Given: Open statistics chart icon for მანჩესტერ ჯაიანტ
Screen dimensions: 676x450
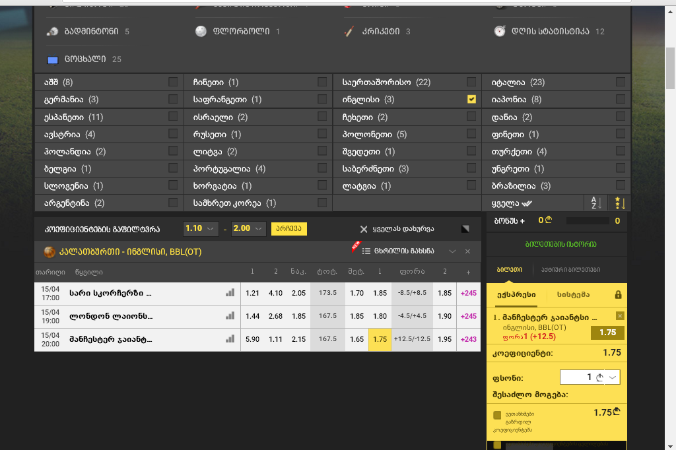Looking at the screenshot, I should click(x=230, y=339).
